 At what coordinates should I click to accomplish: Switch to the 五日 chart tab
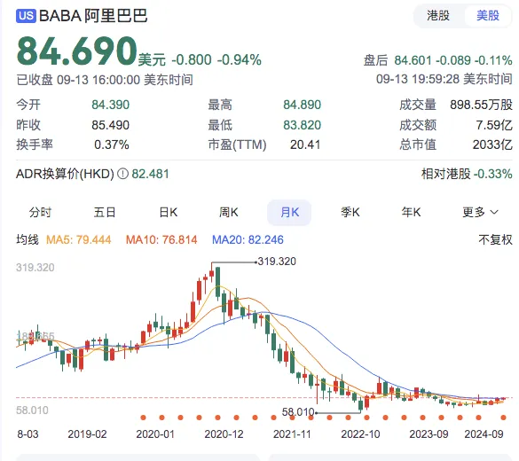[x=105, y=212]
